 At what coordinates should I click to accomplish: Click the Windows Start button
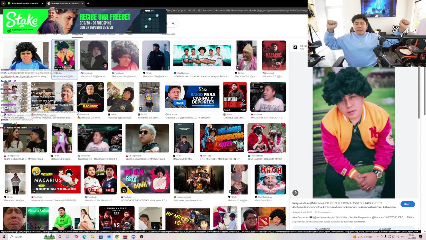(x=4, y=237)
